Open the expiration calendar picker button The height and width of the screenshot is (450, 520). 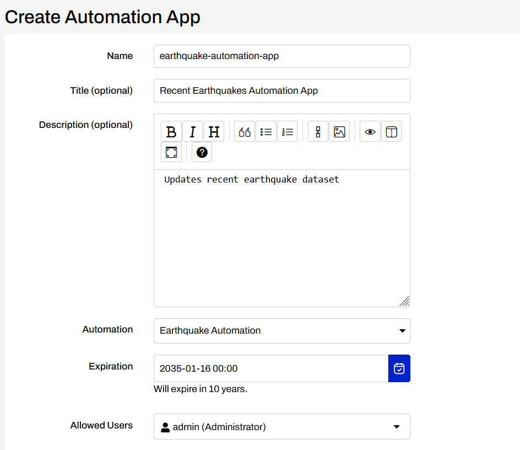[x=399, y=368]
